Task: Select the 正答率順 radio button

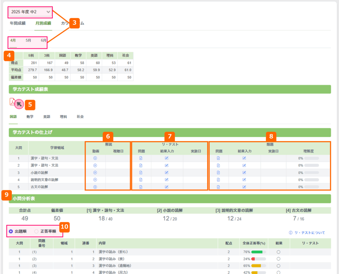Action: 36,231
